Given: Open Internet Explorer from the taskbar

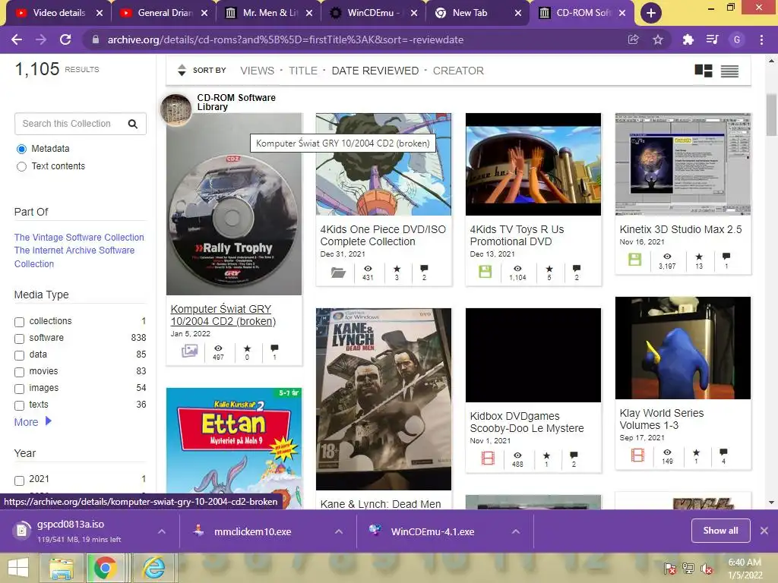Looking at the screenshot, I should 153,568.
